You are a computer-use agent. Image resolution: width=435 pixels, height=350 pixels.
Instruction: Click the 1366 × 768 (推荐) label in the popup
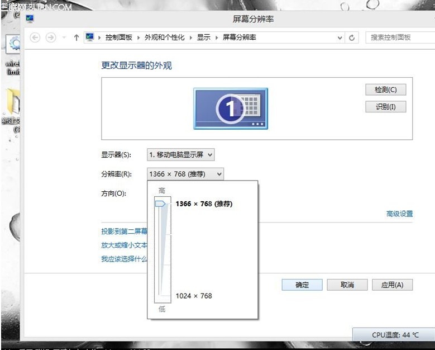click(x=204, y=204)
